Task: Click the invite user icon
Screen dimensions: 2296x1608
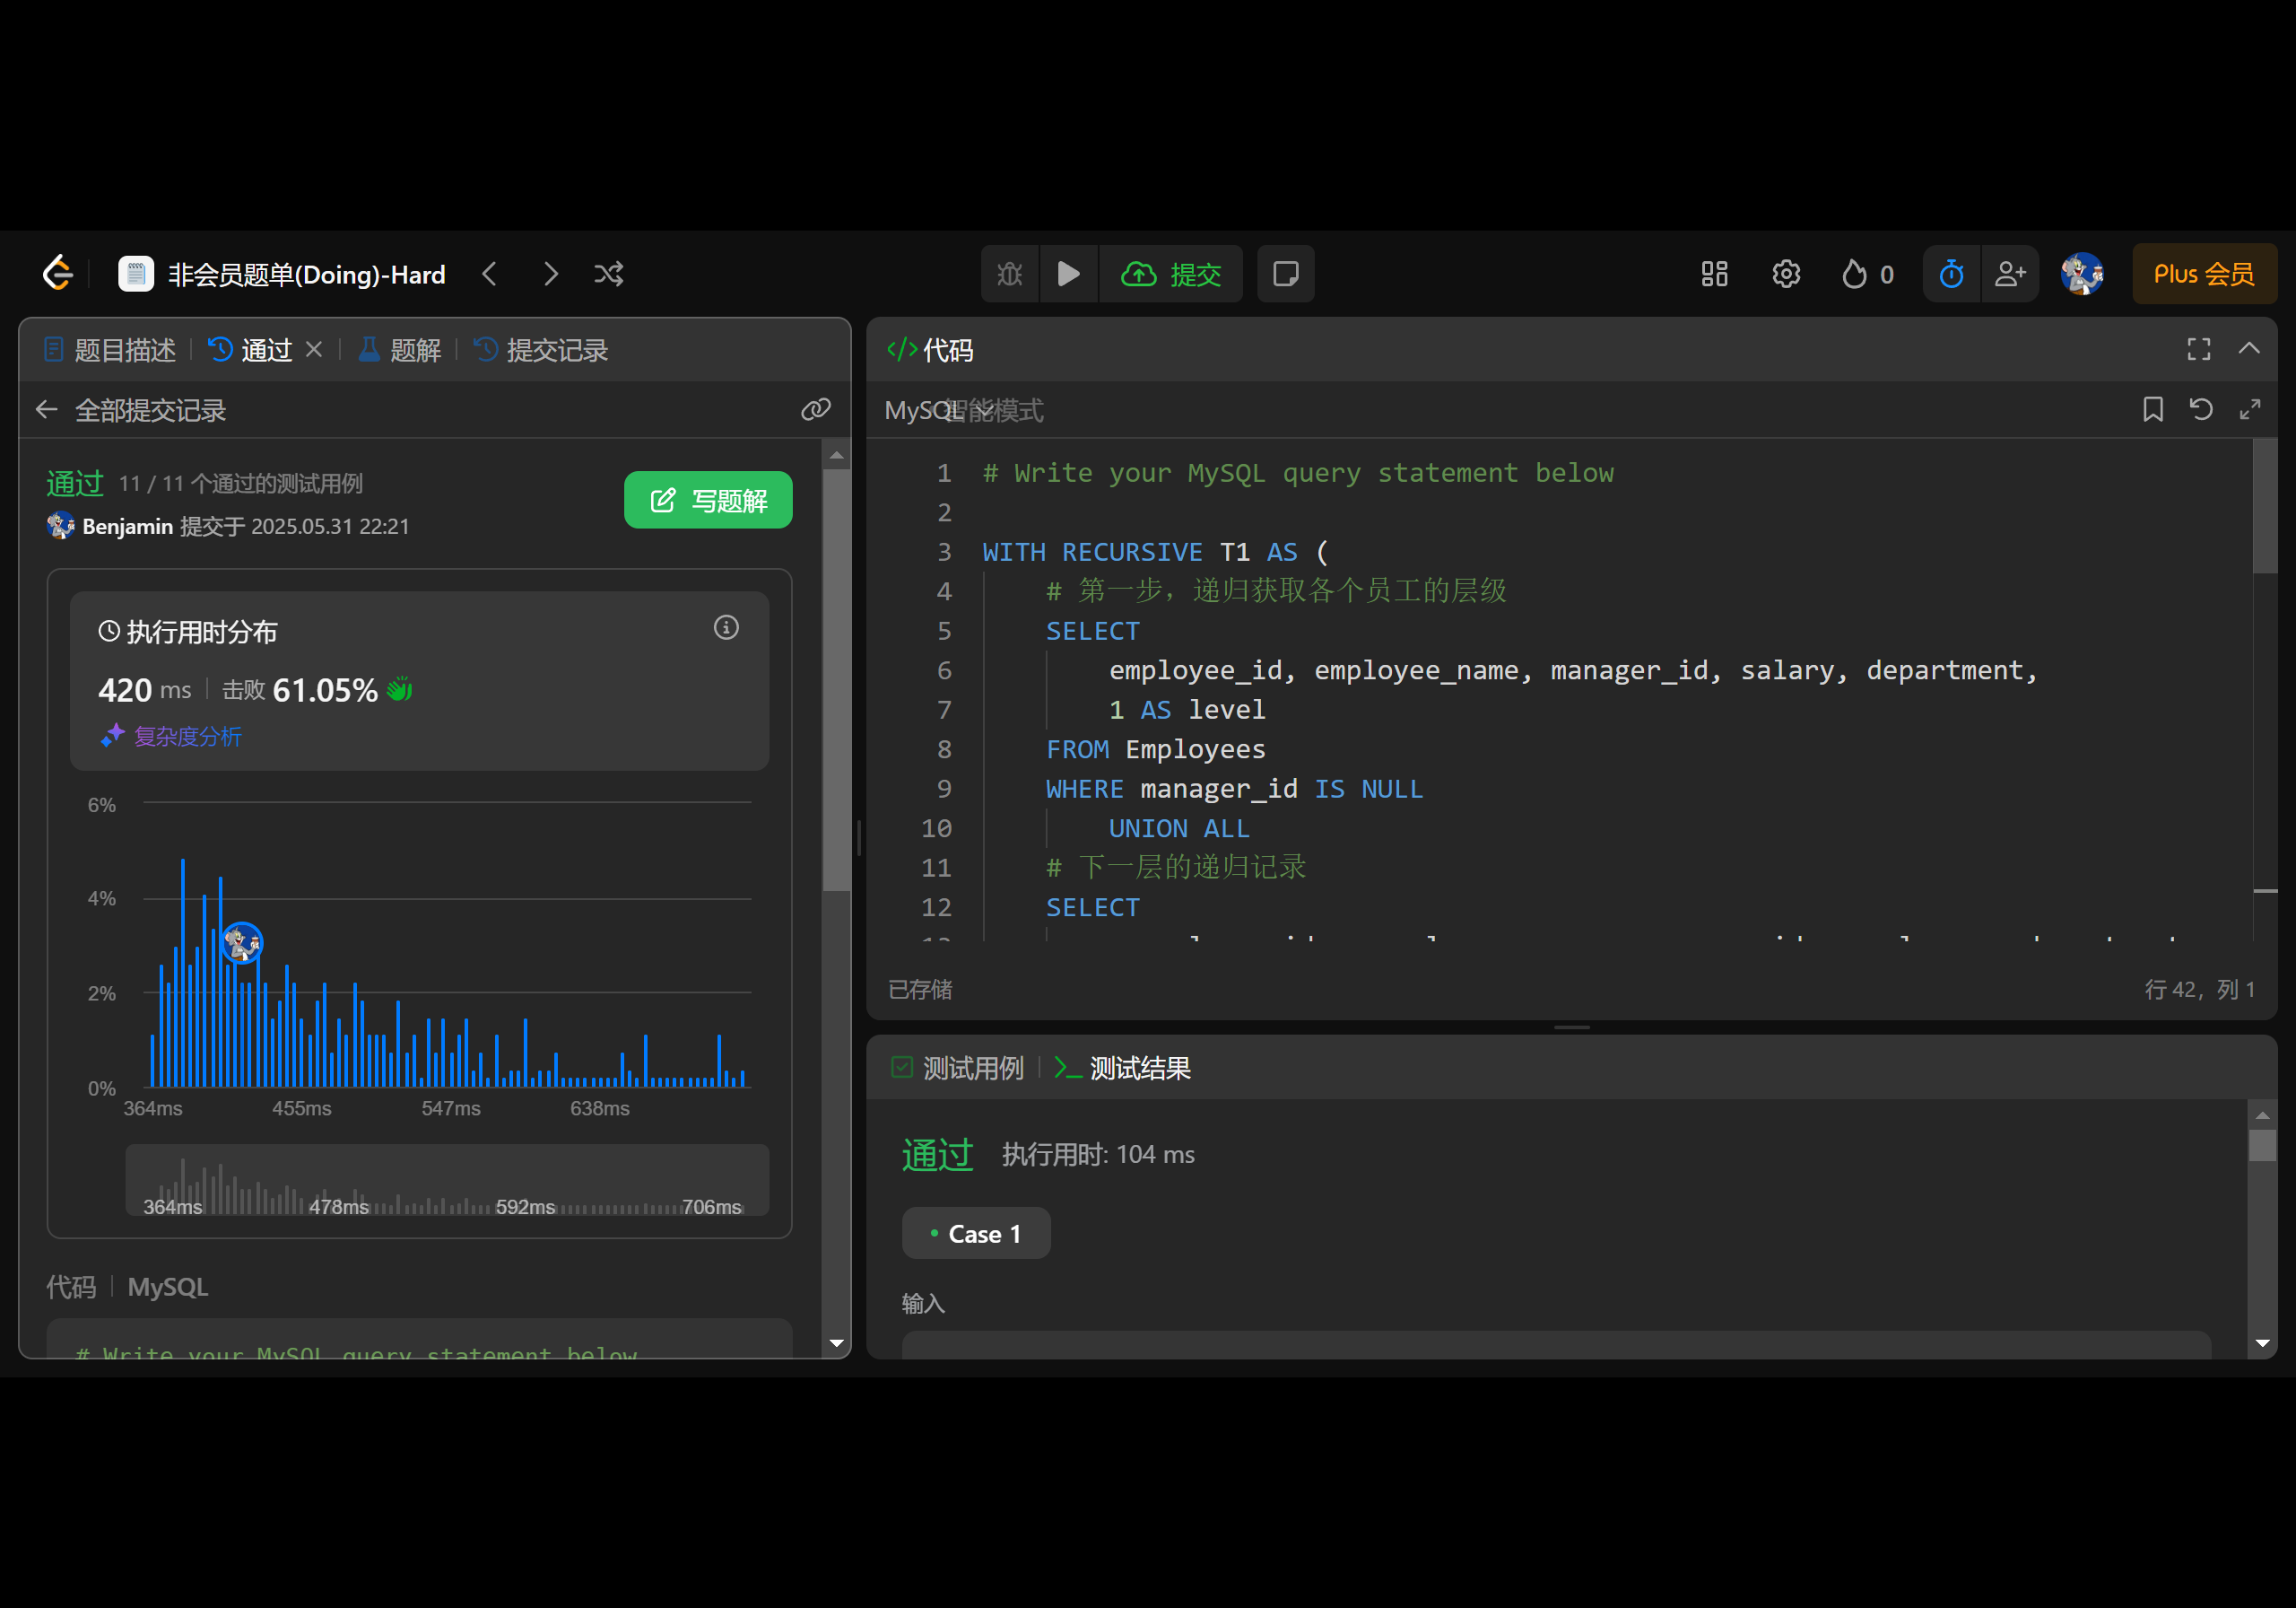Action: coord(2010,275)
